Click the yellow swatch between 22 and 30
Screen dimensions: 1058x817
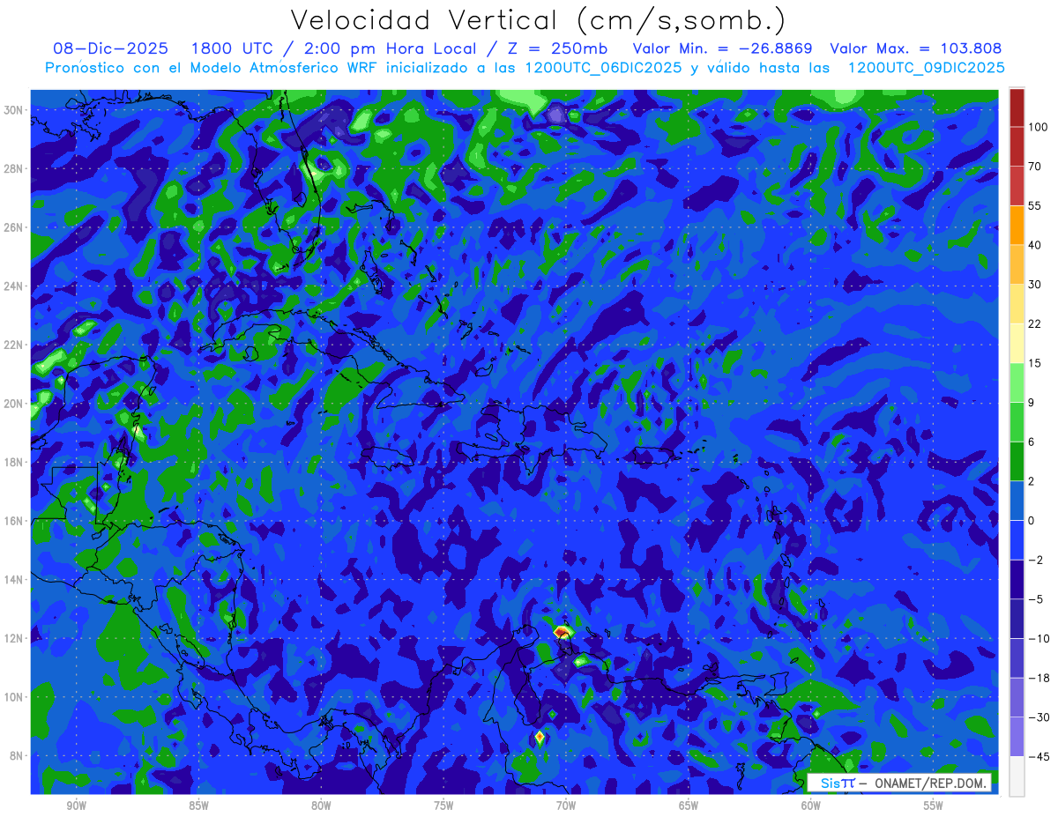(x=1017, y=303)
